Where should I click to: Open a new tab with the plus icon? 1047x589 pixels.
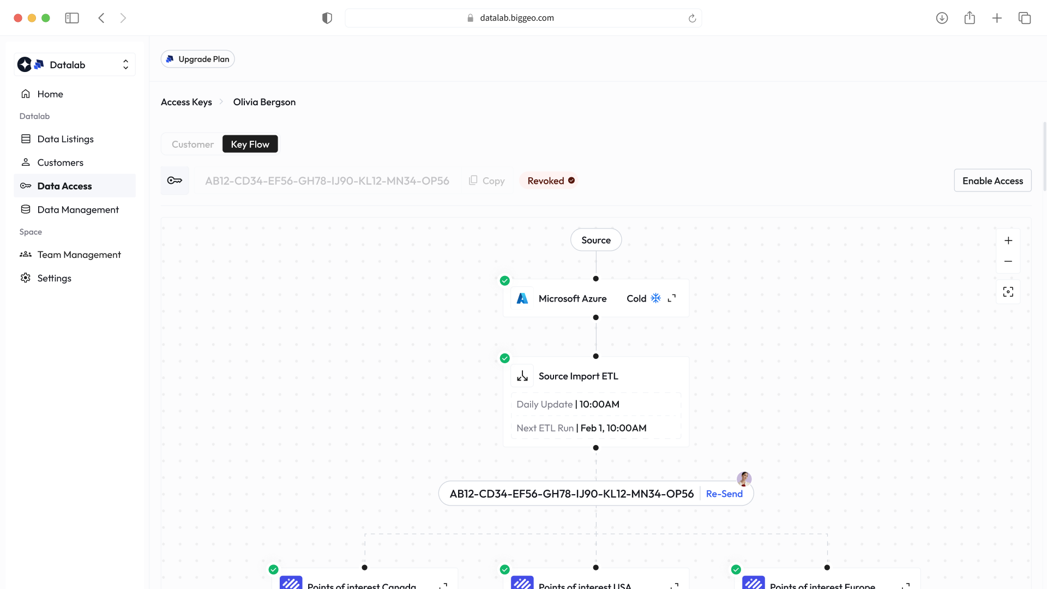pos(997,18)
